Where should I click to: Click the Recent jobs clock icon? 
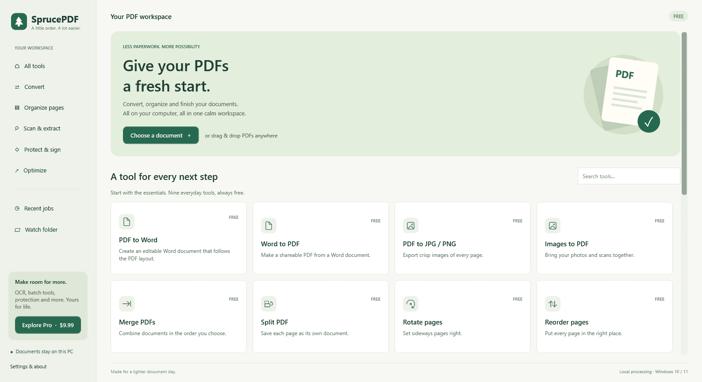coord(17,209)
